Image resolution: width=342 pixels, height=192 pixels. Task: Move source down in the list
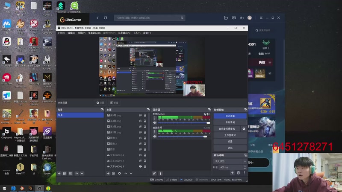click(x=131, y=173)
